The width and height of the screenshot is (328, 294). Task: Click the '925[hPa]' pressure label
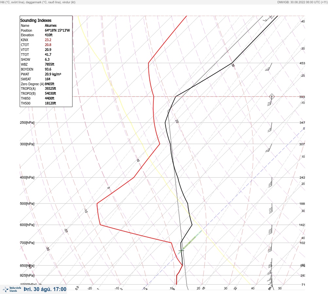(x=27, y=275)
